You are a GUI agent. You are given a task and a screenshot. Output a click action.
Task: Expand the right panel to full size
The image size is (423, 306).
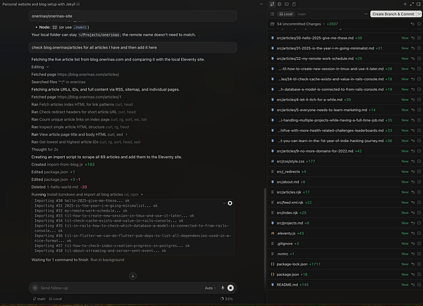click(x=412, y=4)
